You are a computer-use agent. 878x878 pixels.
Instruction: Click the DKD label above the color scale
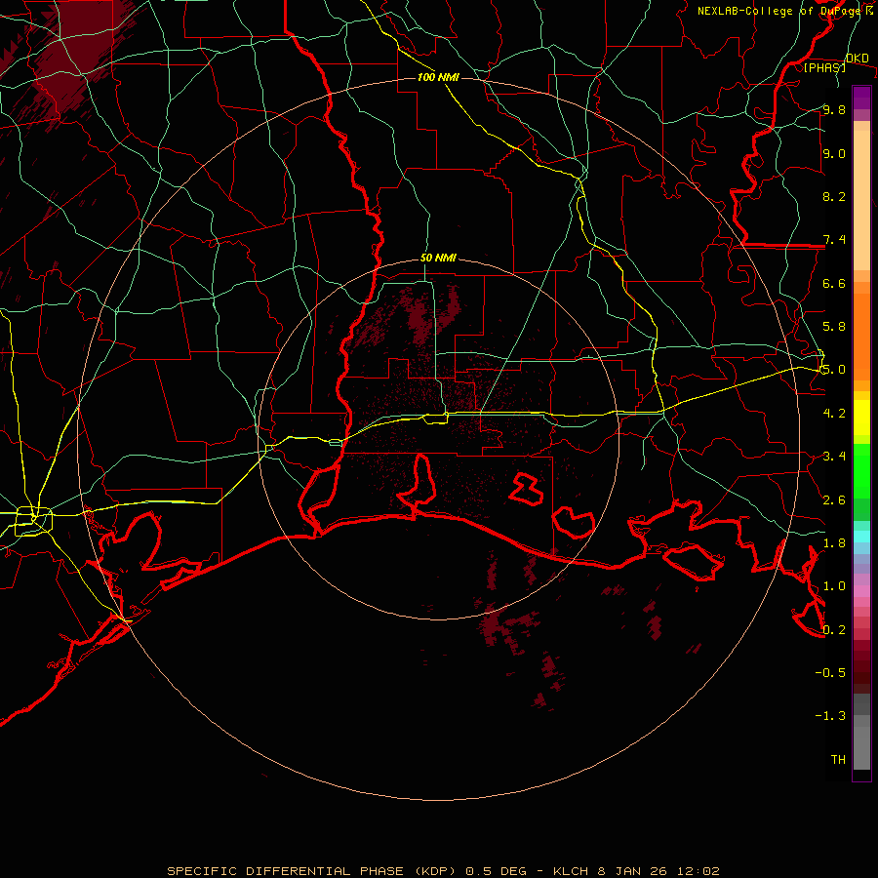click(x=858, y=59)
